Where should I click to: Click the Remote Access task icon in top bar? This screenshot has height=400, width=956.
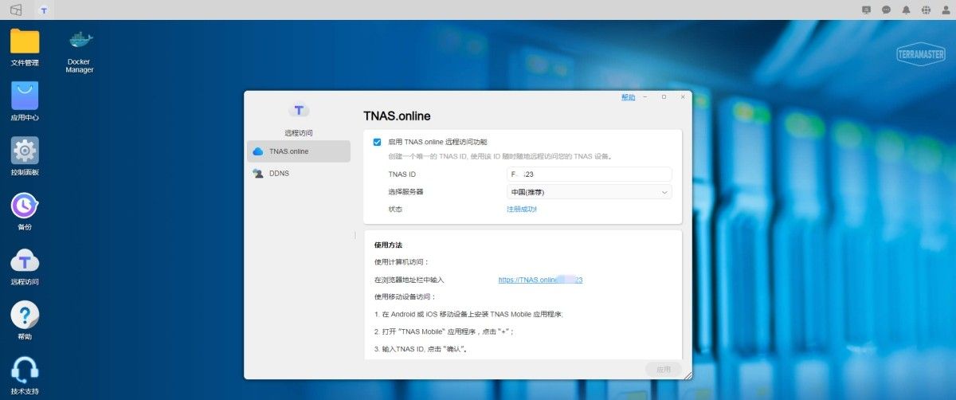[x=43, y=10]
